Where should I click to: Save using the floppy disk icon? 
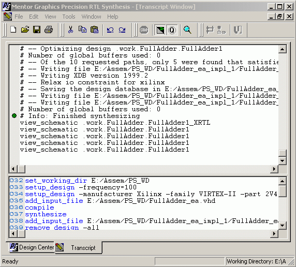click(37, 29)
